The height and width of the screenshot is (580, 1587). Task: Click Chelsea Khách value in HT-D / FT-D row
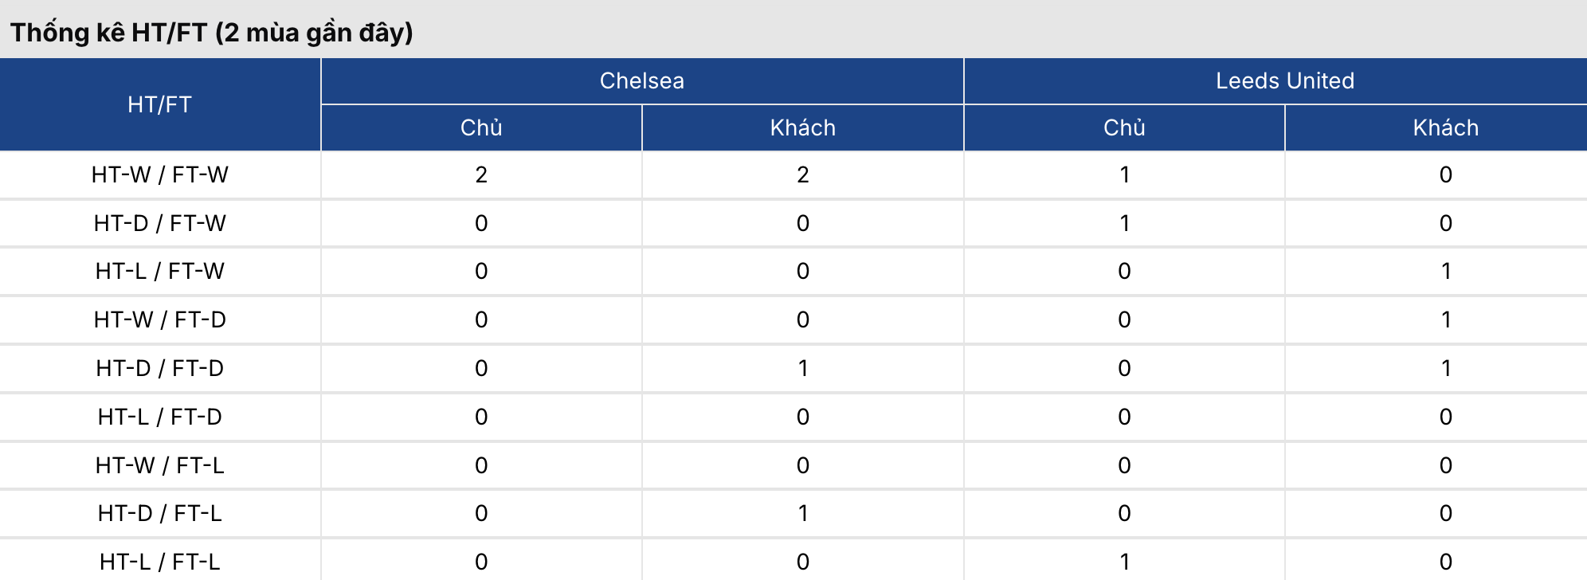click(x=802, y=368)
